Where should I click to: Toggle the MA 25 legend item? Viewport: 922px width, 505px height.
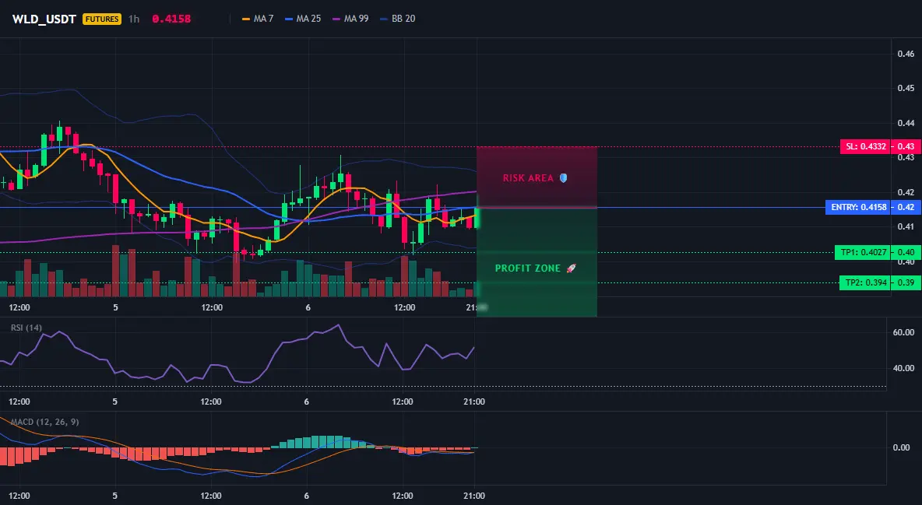[x=303, y=19]
